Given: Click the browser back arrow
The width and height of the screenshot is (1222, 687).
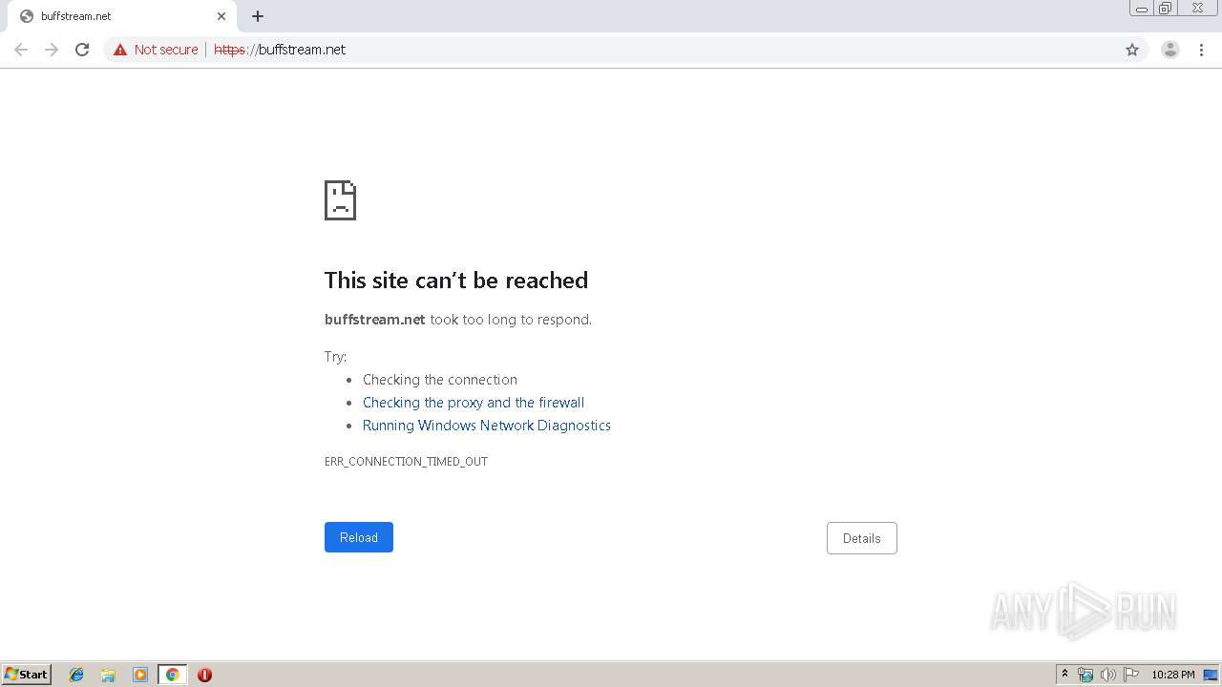Looking at the screenshot, I should [x=21, y=50].
